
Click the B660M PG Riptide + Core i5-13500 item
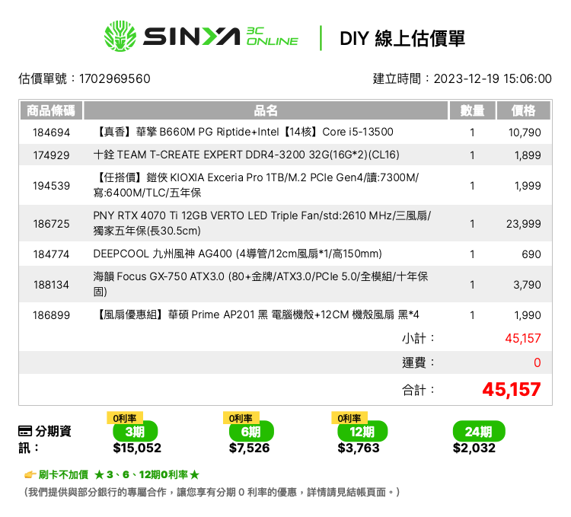point(244,132)
